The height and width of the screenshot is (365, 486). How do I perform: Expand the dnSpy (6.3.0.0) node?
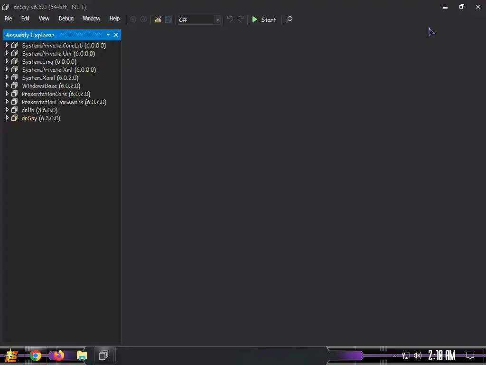(x=7, y=118)
